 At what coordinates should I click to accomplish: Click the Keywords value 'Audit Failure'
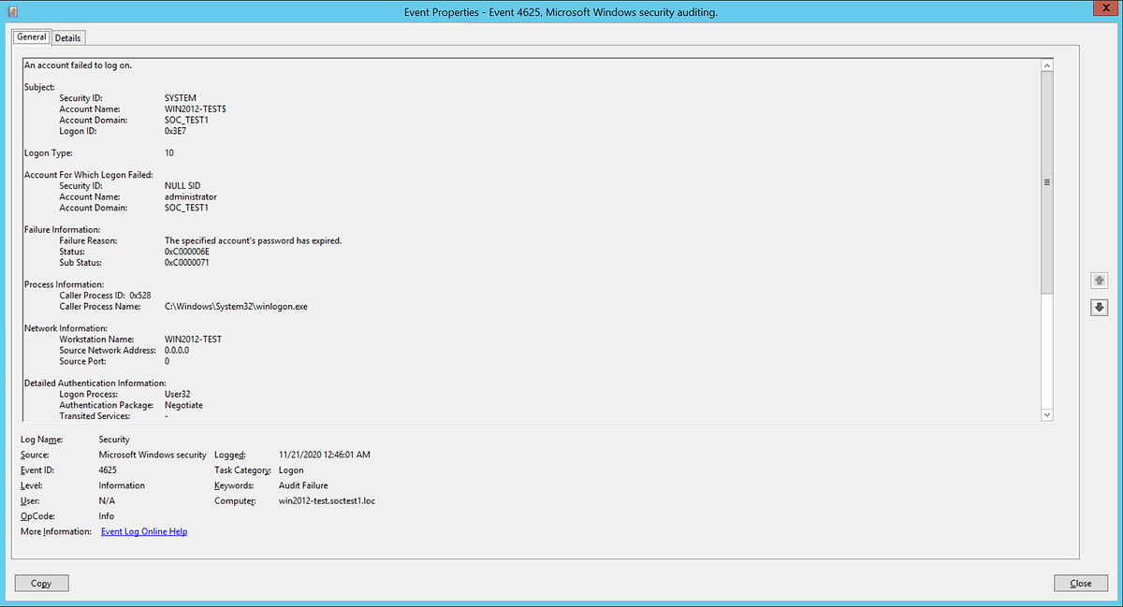[x=303, y=485]
